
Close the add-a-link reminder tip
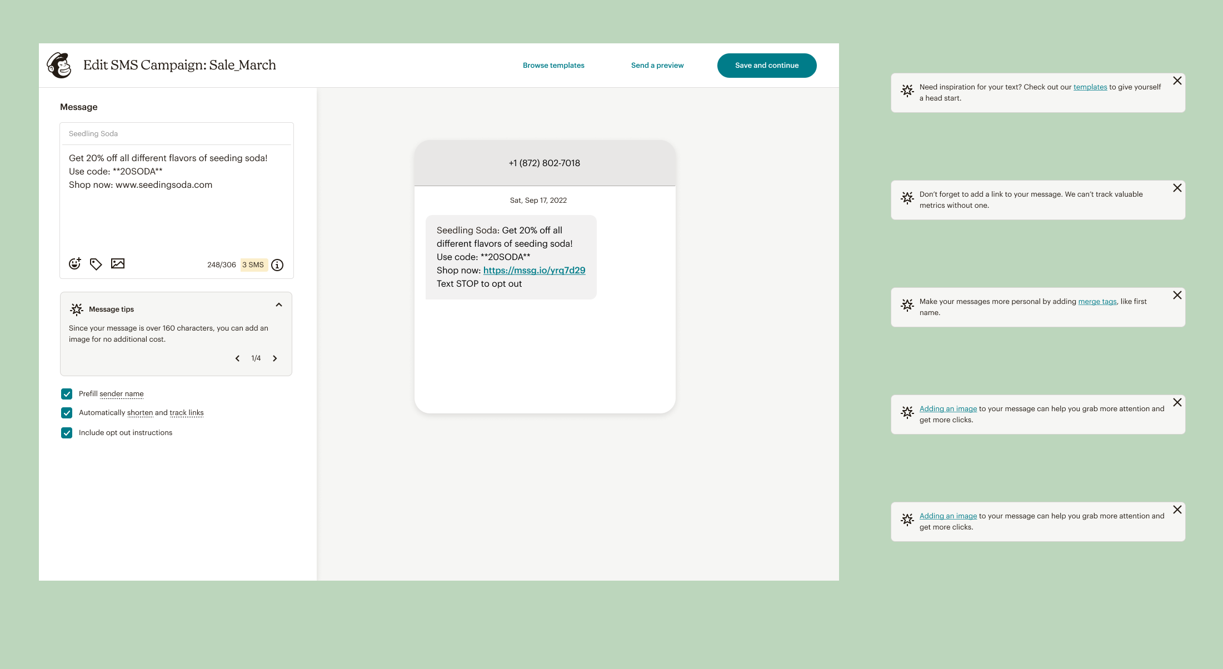1177,188
